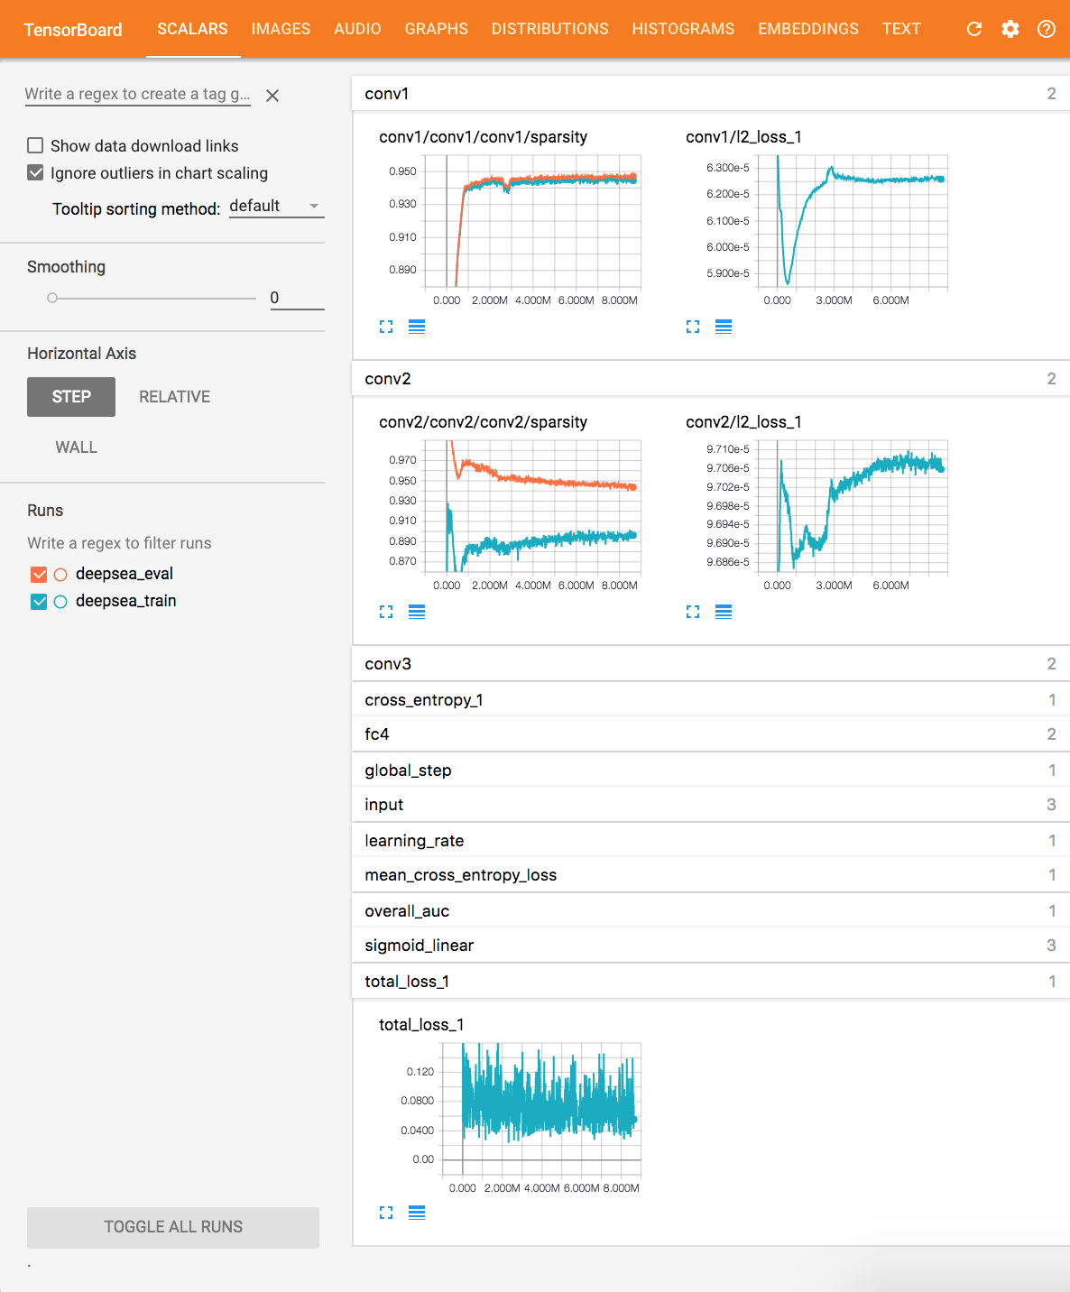The height and width of the screenshot is (1292, 1070).
Task: Switch to the HISTOGRAMS tab
Action: (683, 29)
